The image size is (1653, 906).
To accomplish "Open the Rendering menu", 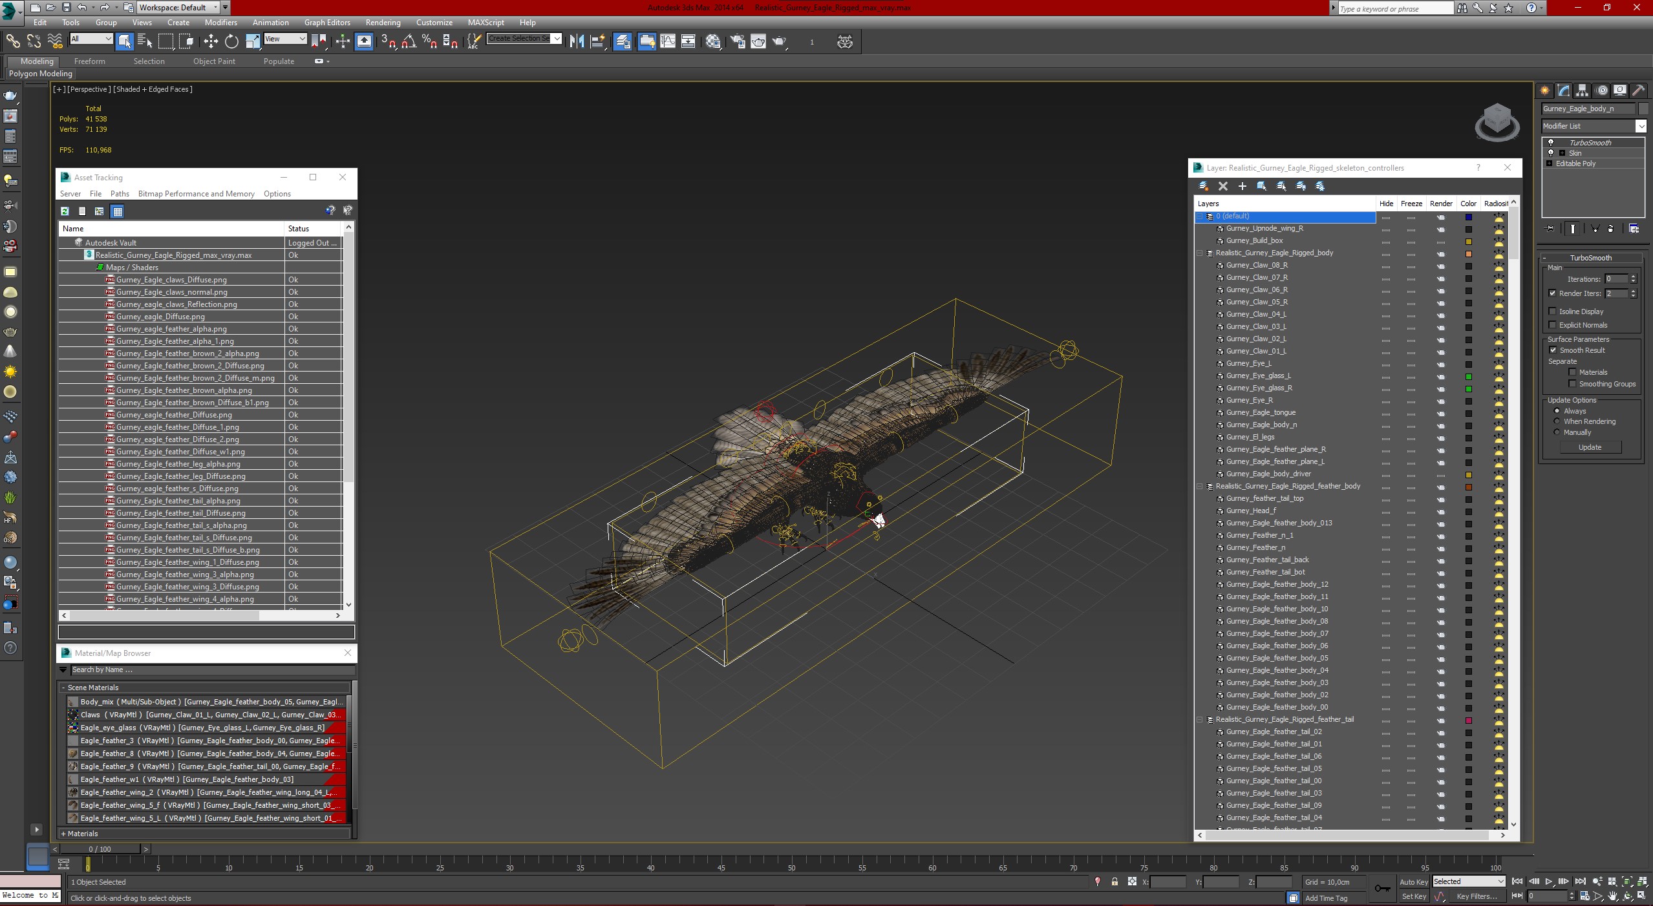I will [x=383, y=22].
